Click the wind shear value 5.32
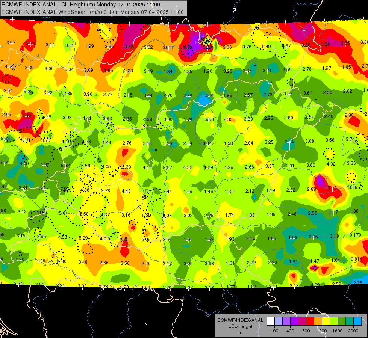 click(x=65, y=165)
